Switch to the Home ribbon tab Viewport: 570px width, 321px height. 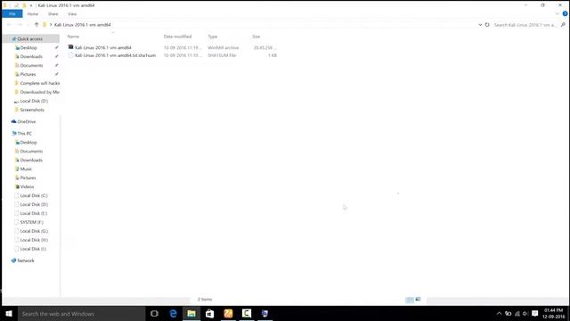(33, 14)
